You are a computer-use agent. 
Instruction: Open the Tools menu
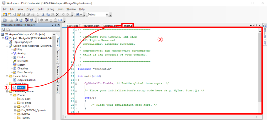(x=60, y=9)
